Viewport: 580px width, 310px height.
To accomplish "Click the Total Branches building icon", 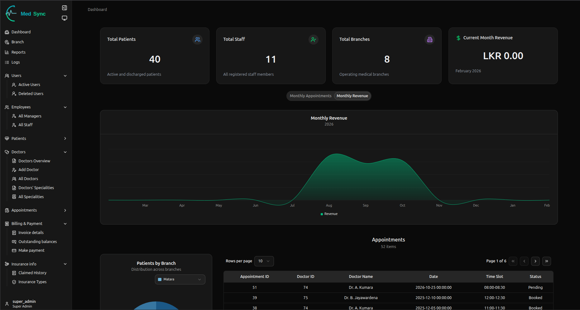I will click(429, 40).
